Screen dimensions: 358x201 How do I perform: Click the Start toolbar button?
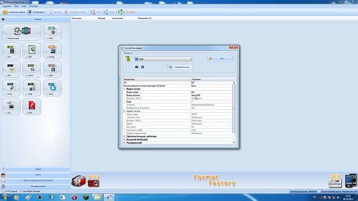pos(110,12)
